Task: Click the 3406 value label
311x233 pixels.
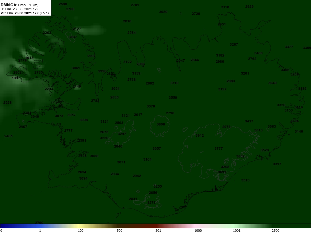Action: coord(285,70)
